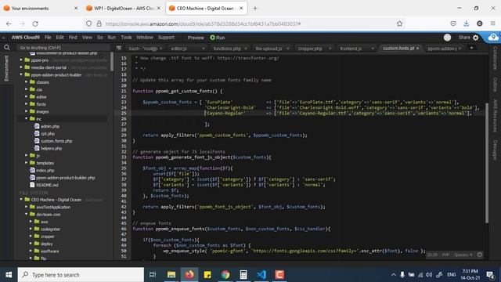Screen dimensions: 501x282
Task: Expand the templates folder
Action: (27, 163)
